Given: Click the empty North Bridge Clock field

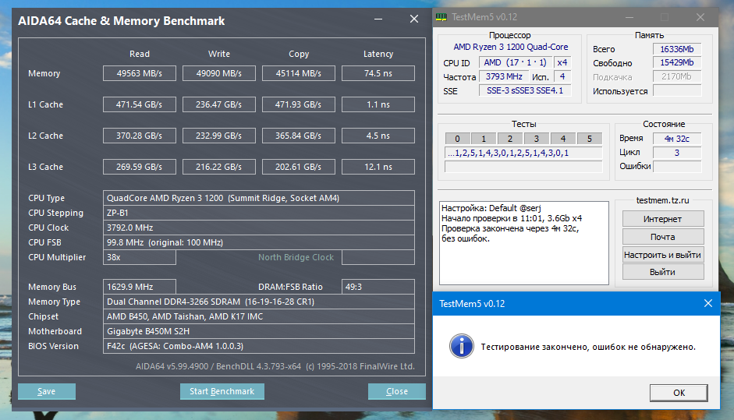Looking at the screenshot, I should coord(378,257).
